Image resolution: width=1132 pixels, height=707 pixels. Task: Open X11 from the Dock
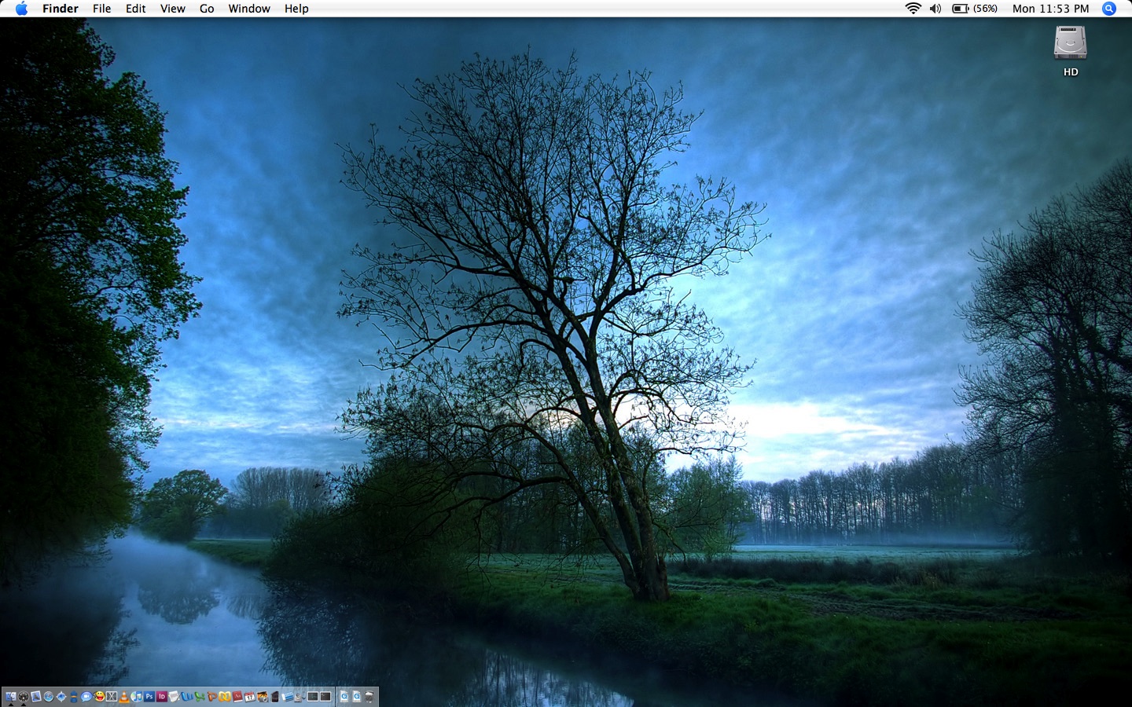(x=112, y=696)
